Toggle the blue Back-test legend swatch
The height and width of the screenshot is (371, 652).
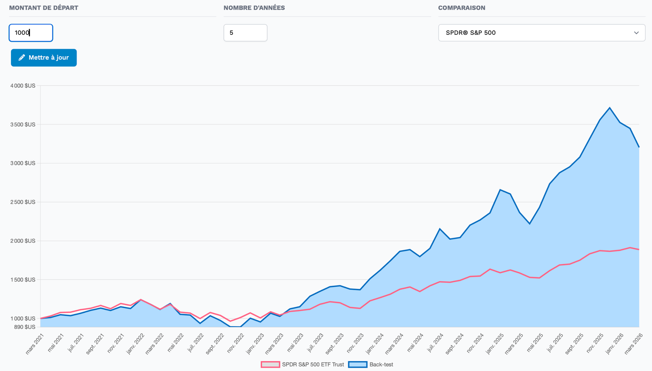357,364
